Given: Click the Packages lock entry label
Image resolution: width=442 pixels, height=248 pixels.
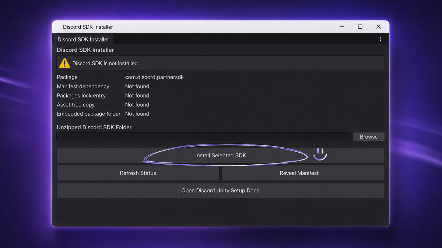Looking at the screenshot, I should [x=81, y=96].
